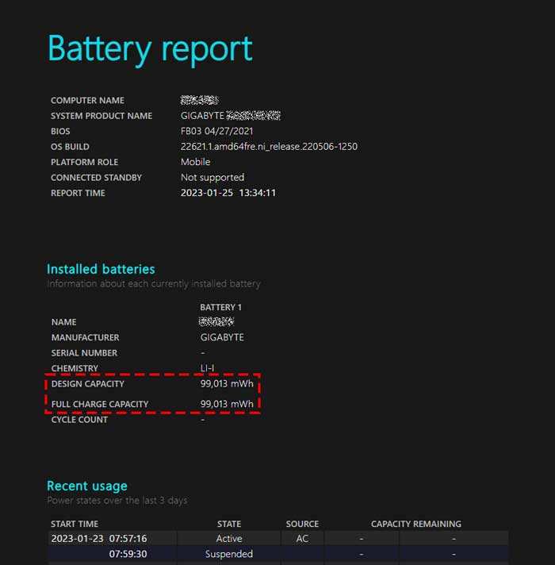Select the 'STATE' column header
This screenshot has width=555, height=565.
[x=229, y=524]
